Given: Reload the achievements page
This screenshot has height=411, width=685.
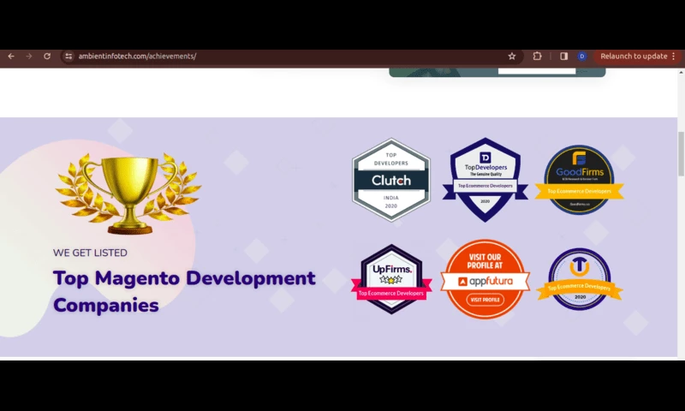Looking at the screenshot, I should coord(47,57).
